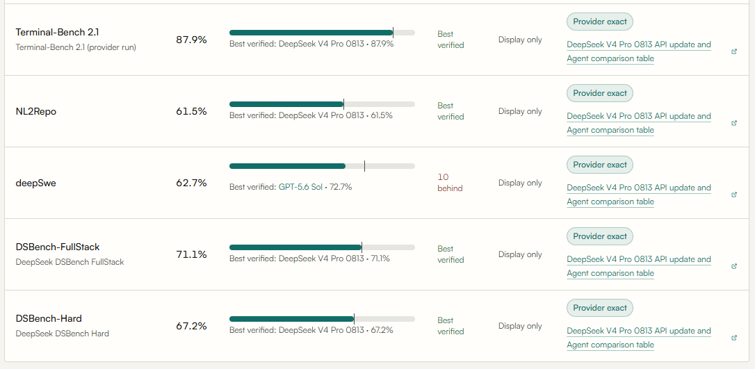Click the NL2Repo 61.5% score value
755x369 pixels.
[x=191, y=112]
